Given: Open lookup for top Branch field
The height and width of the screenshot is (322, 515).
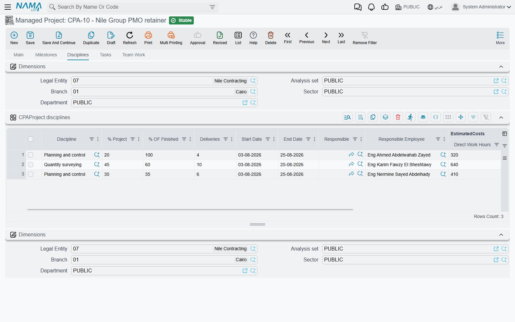Looking at the screenshot, I should point(253,92).
